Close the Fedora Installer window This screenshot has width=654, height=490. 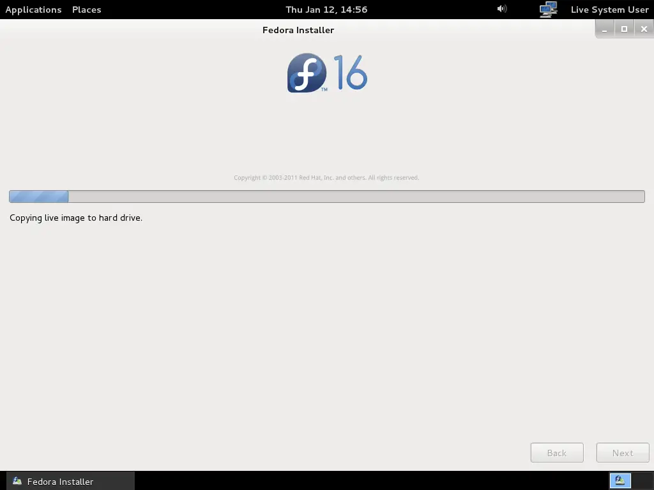click(x=644, y=29)
